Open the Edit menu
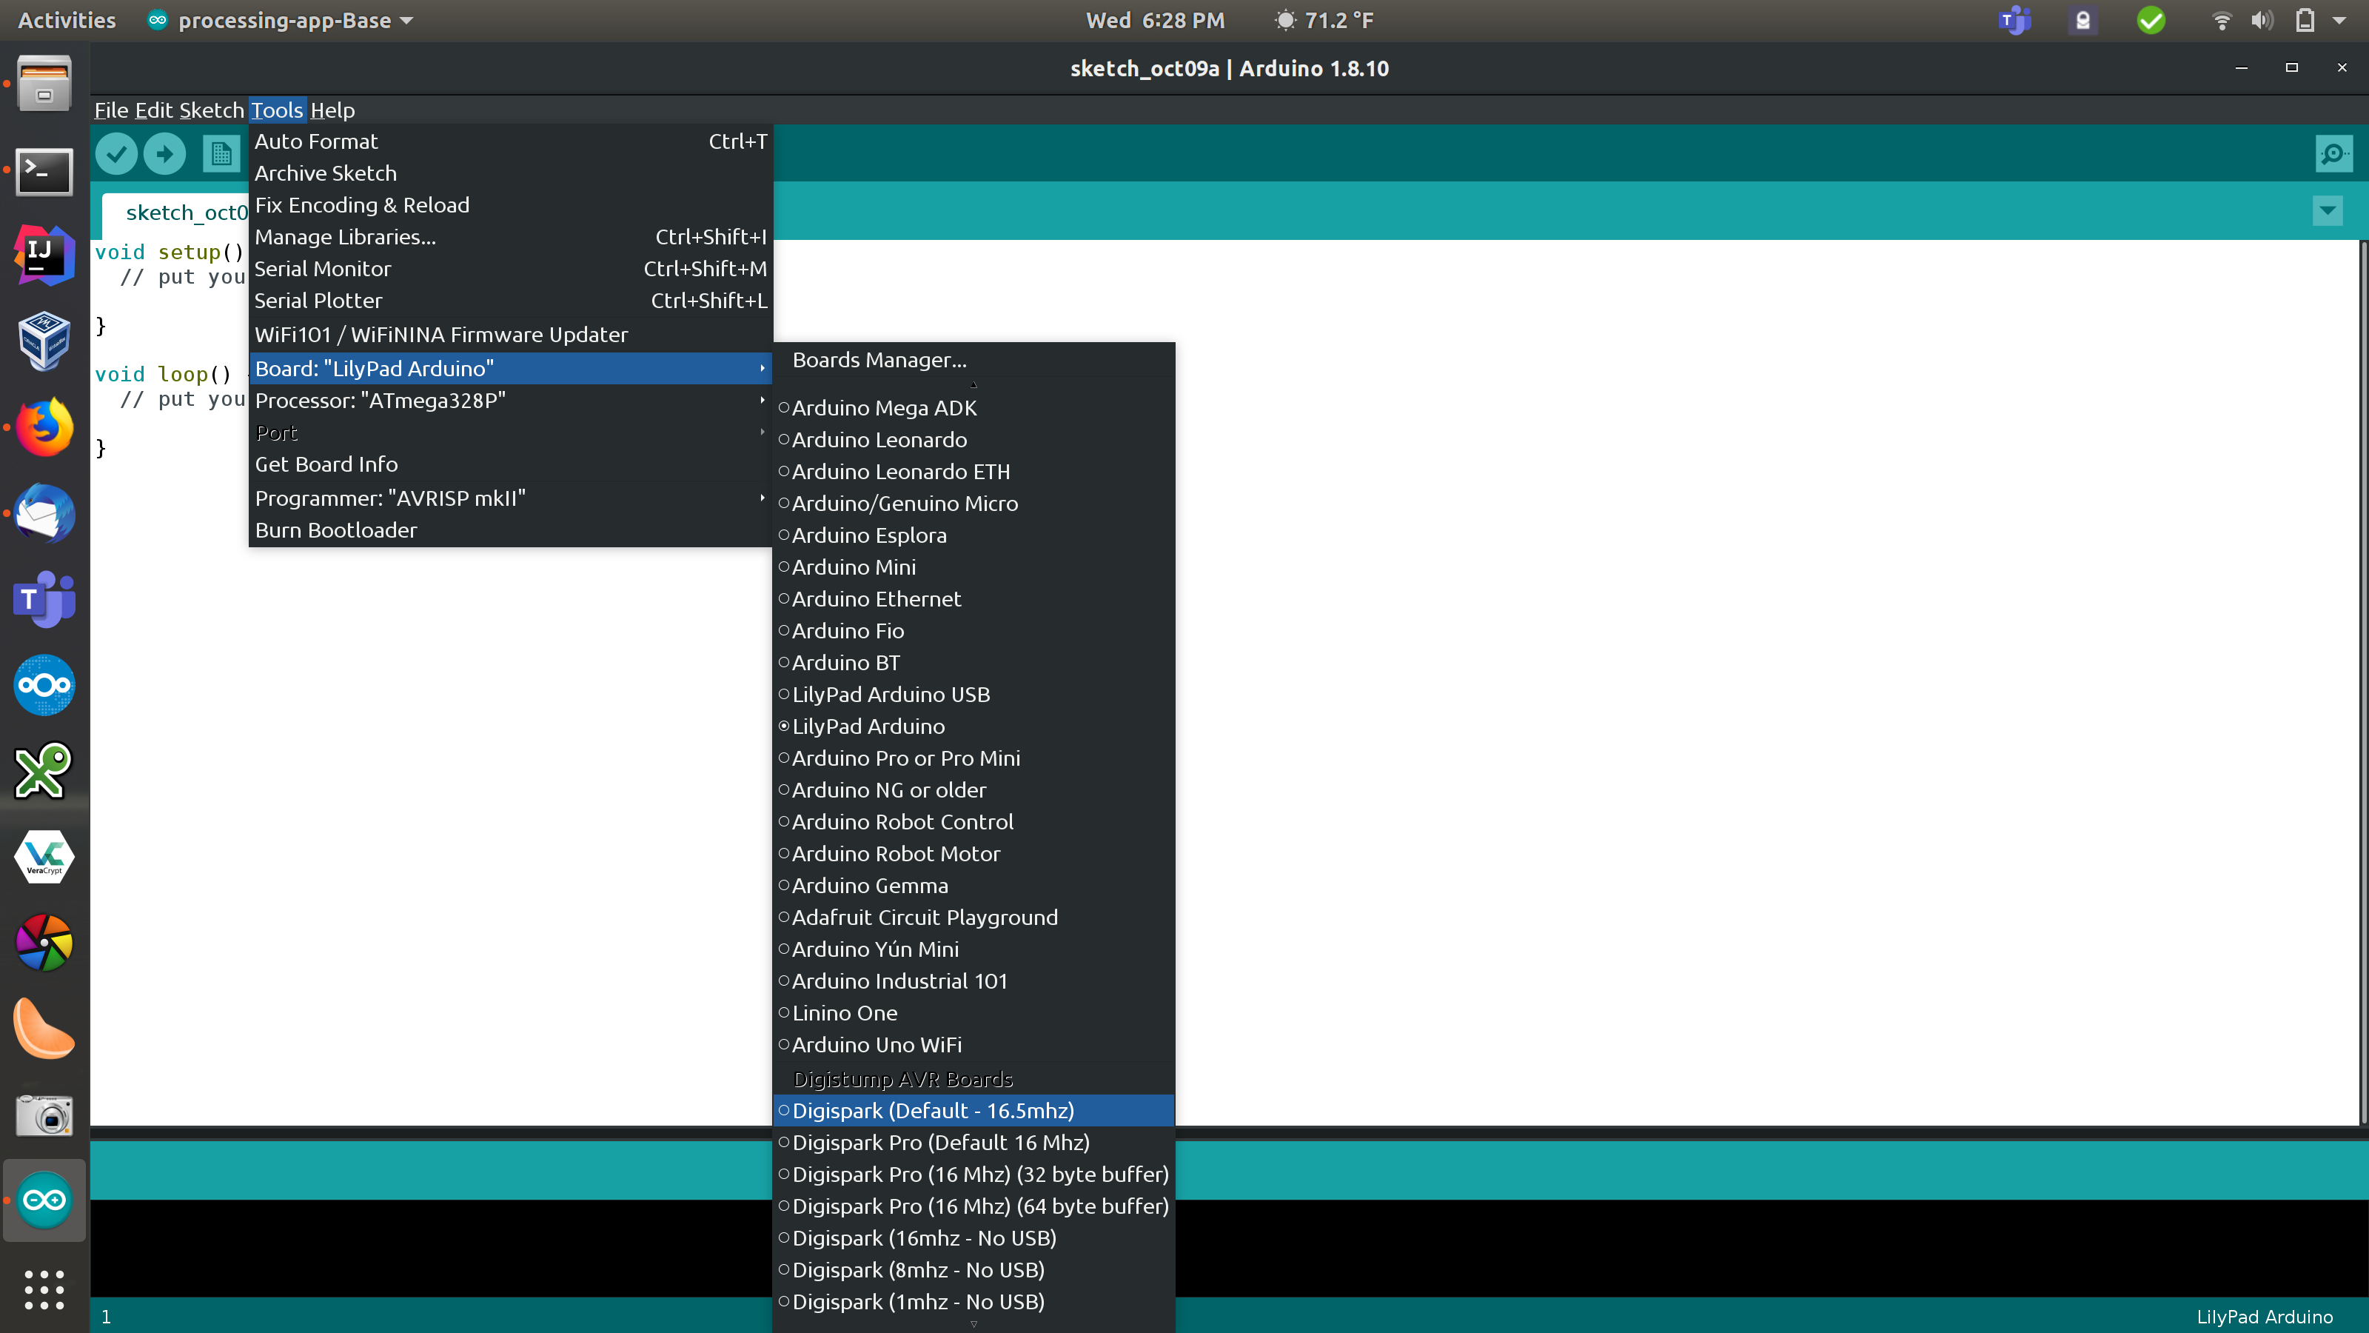Viewport: 2369px width, 1333px height. (x=153, y=110)
